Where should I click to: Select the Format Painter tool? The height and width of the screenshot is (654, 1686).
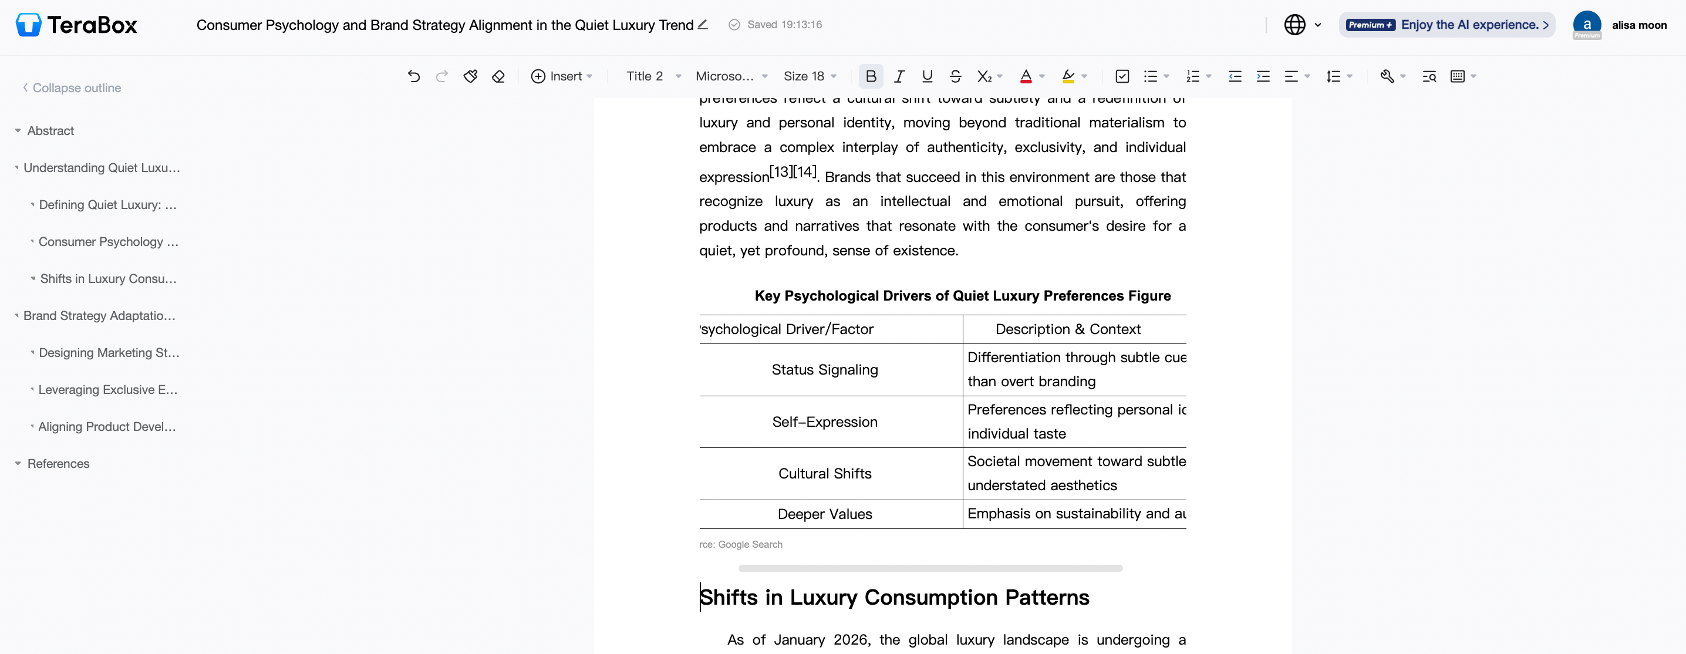pyautogui.click(x=470, y=76)
